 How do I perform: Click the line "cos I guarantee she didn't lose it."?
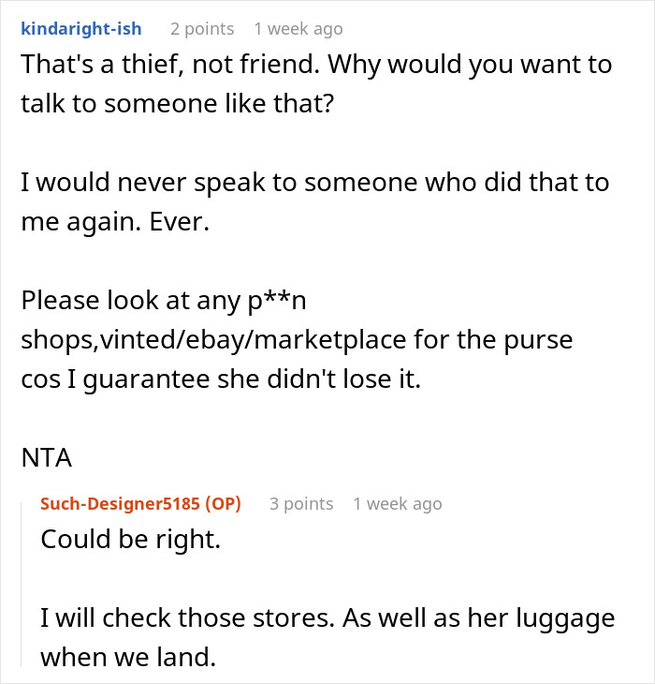tap(221, 379)
